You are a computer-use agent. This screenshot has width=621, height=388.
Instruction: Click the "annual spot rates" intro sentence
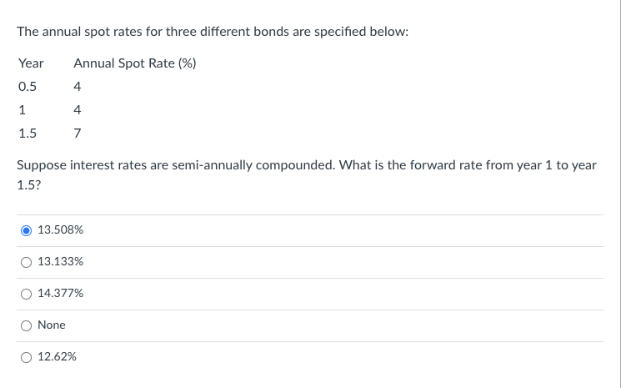pos(213,32)
